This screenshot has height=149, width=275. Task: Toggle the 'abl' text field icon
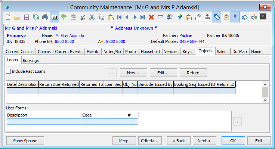tap(55, 17)
